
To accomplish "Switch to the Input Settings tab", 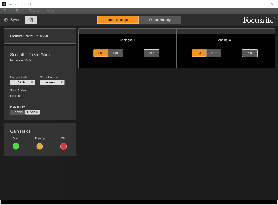I will 118,20.
